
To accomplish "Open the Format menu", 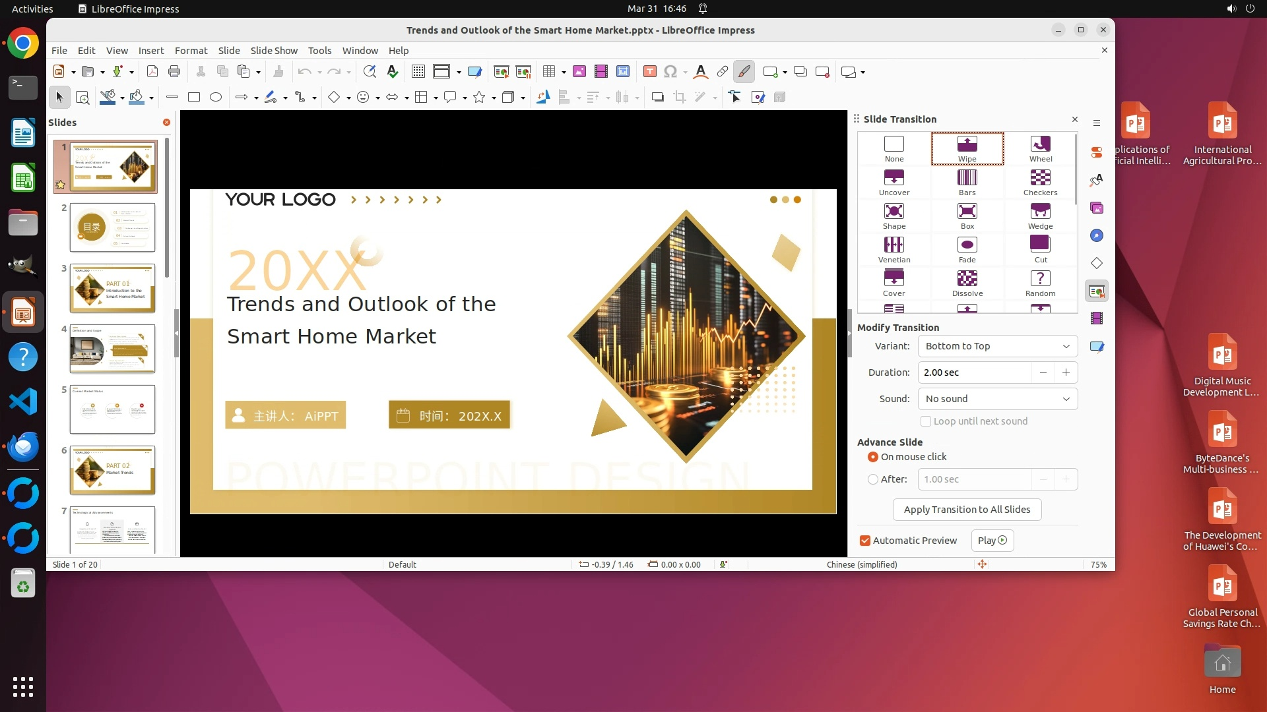I will (191, 51).
